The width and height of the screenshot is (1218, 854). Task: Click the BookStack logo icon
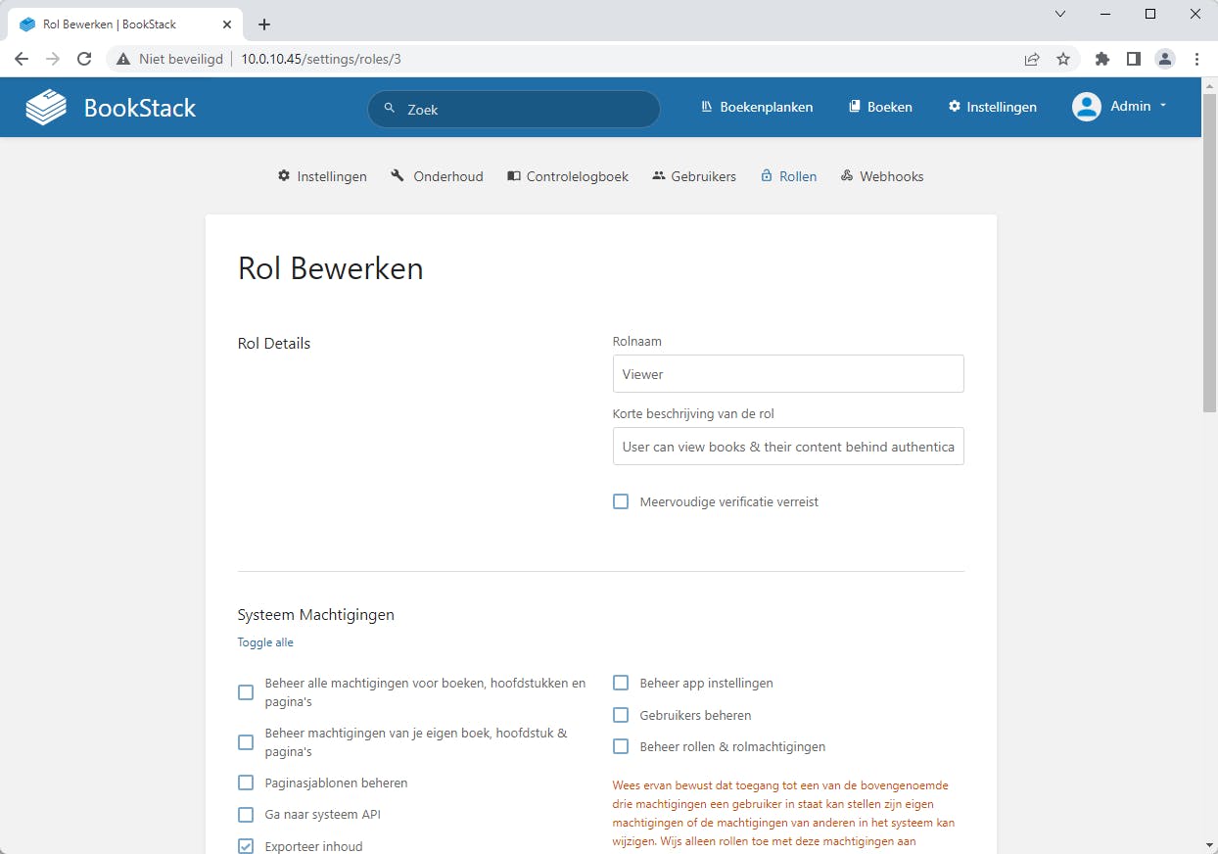point(46,107)
